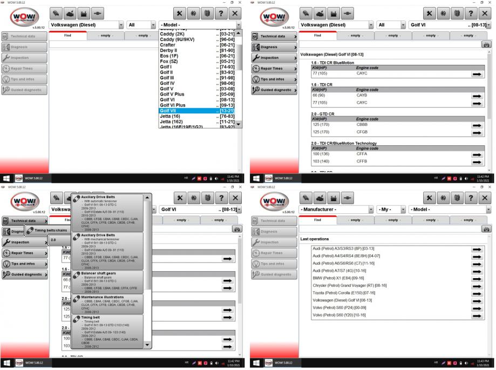Click the large X exit button in top-left window
The height and width of the screenshot is (370, 496).
tap(235, 14)
